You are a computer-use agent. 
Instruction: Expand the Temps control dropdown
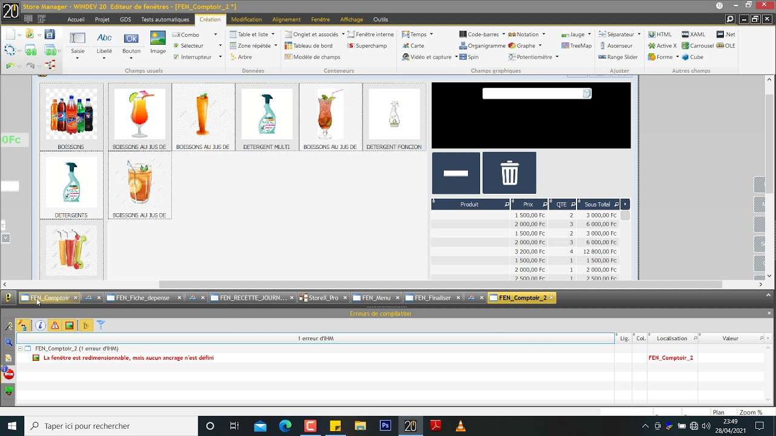click(x=431, y=35)
